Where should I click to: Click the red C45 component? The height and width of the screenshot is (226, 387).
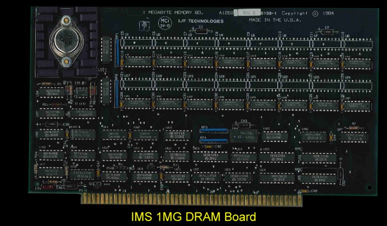coord(48,187)
